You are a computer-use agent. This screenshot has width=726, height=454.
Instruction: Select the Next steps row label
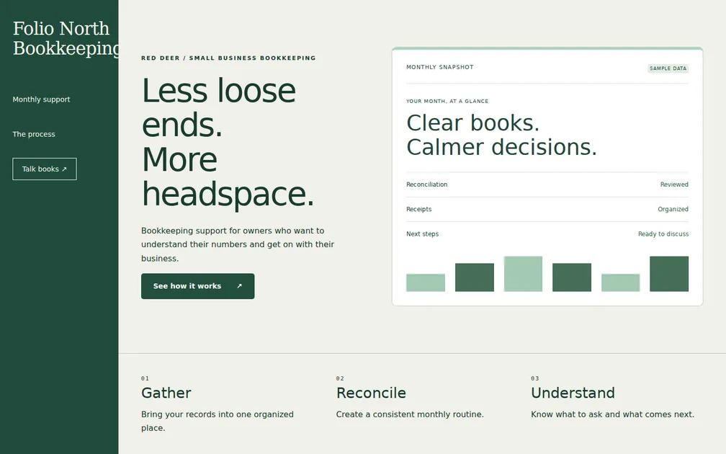[422, 234]
